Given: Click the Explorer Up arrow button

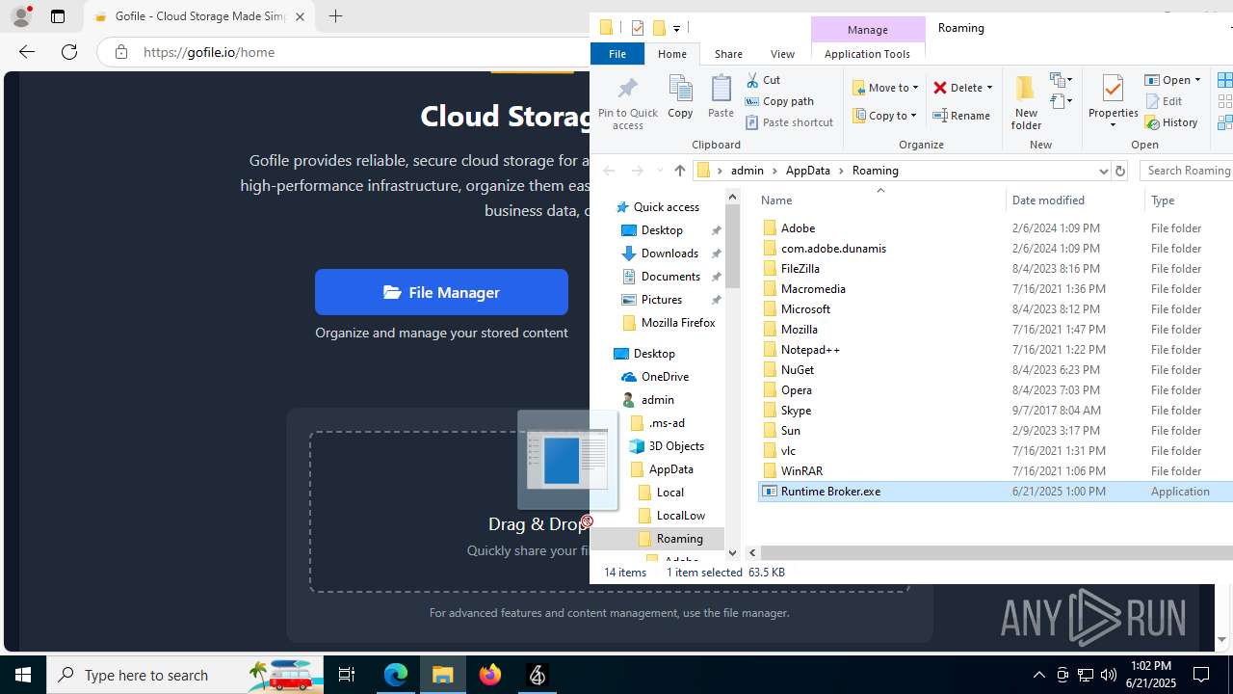Looking at the screenshot, I should pyautogui.click(x=680, y=171).
